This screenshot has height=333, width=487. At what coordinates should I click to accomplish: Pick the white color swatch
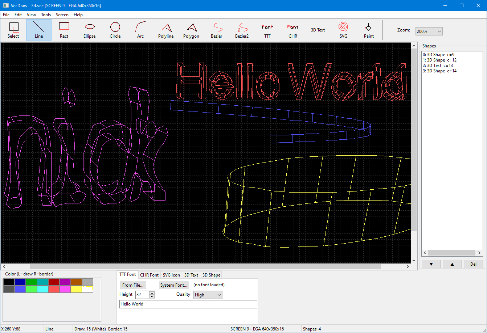(x=87, y=289)
